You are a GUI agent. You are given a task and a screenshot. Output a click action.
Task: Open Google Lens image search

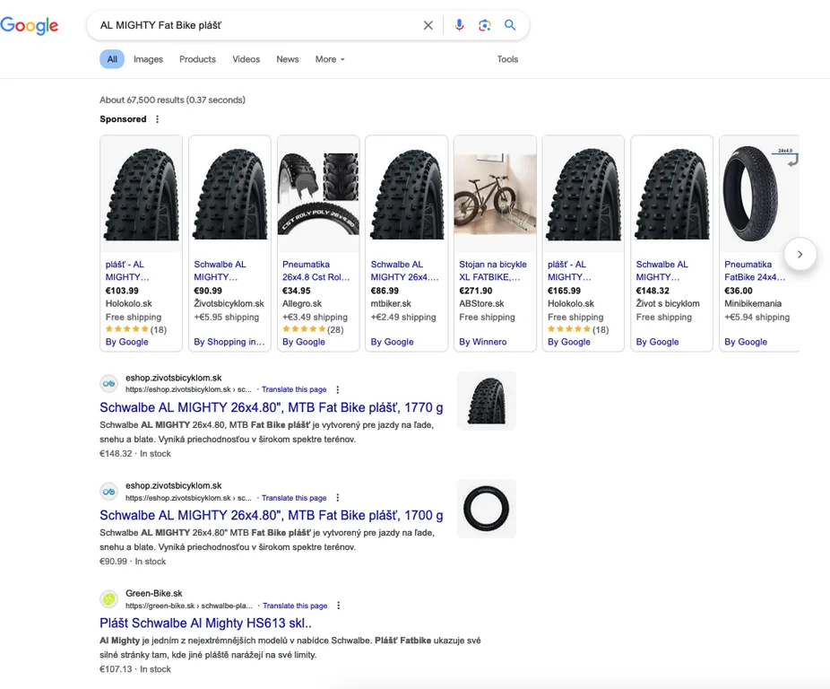click(484, 25)
